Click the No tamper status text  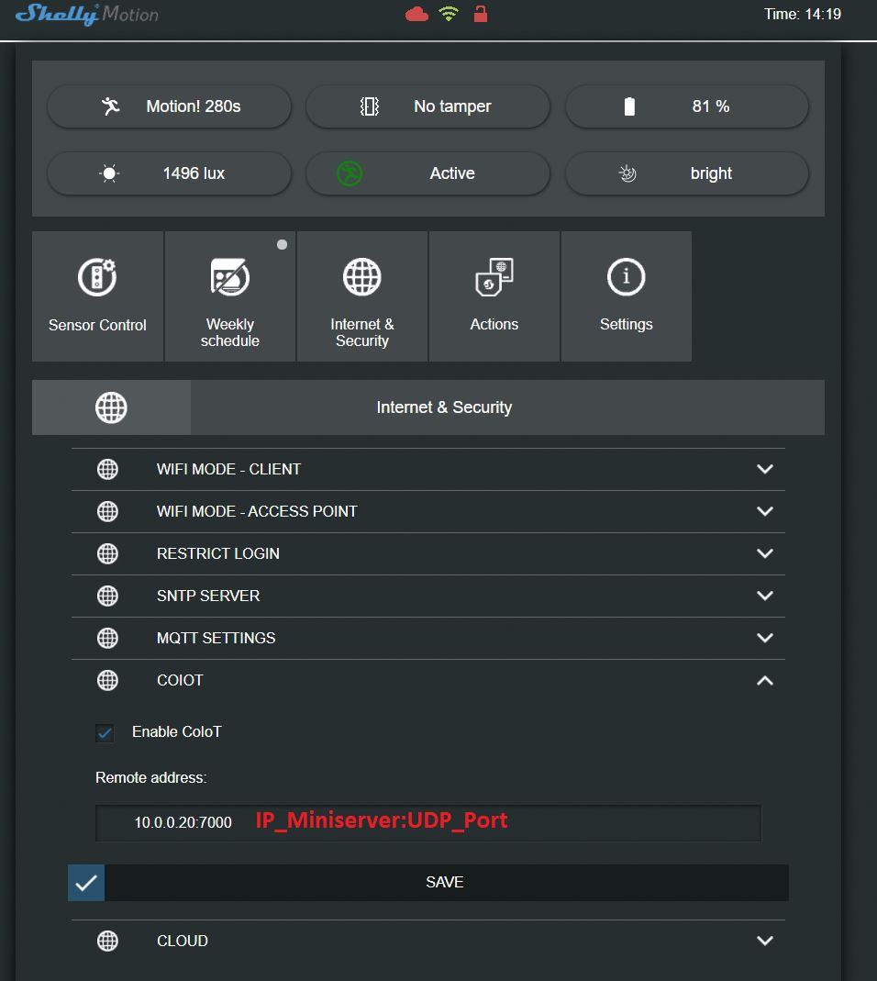click(x=452, y=106)
